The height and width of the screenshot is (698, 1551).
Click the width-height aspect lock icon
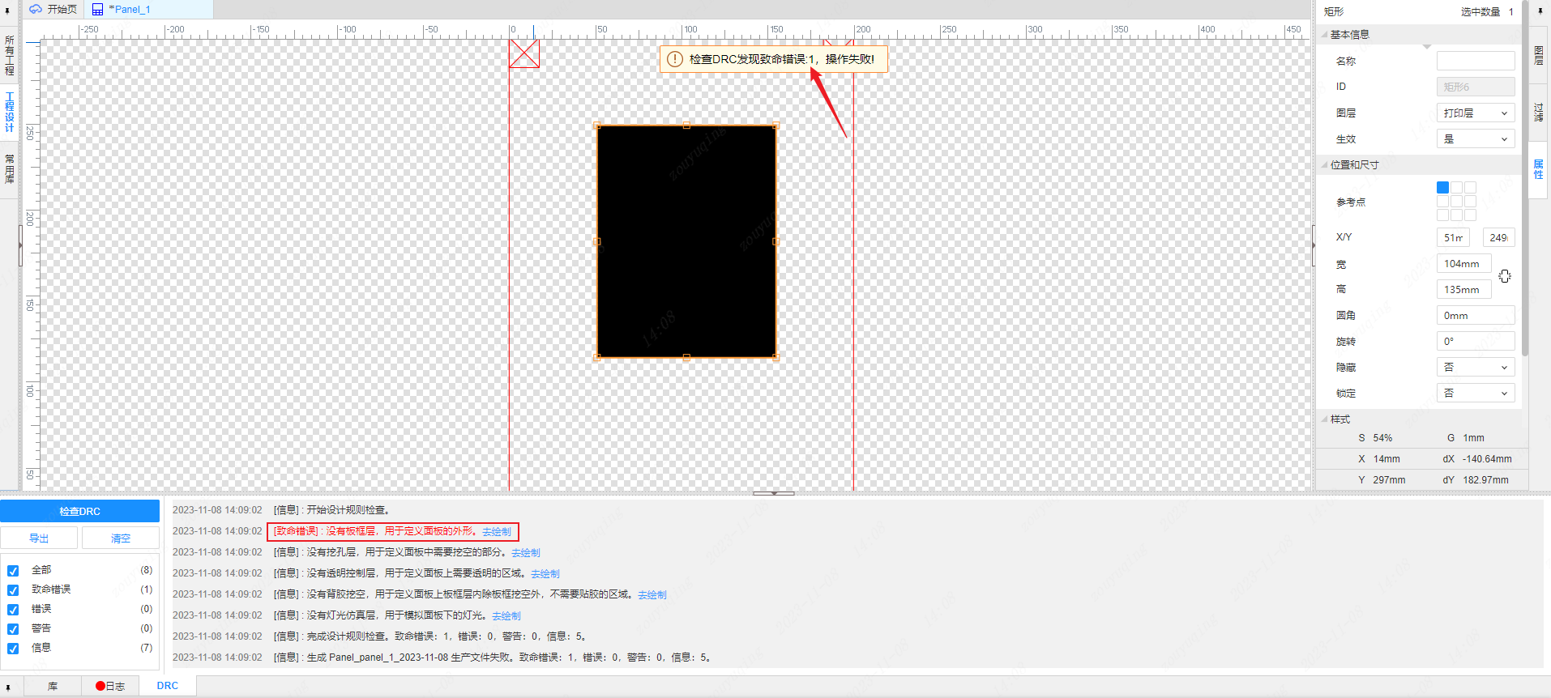(x=1505, y=276)
